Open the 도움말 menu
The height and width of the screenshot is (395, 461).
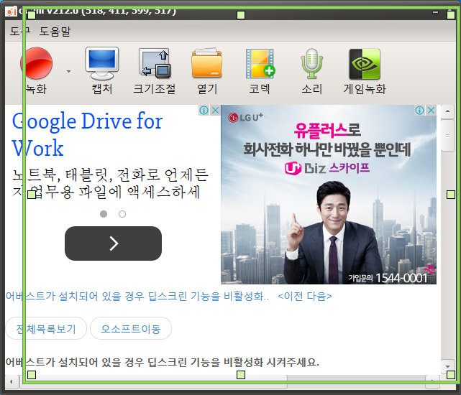(x=55, y=32)
